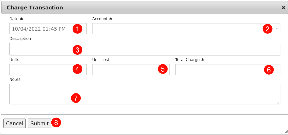288x135 pixels.
Task: Click the Account dropdown chevron arrow
Action: (277, 29)
